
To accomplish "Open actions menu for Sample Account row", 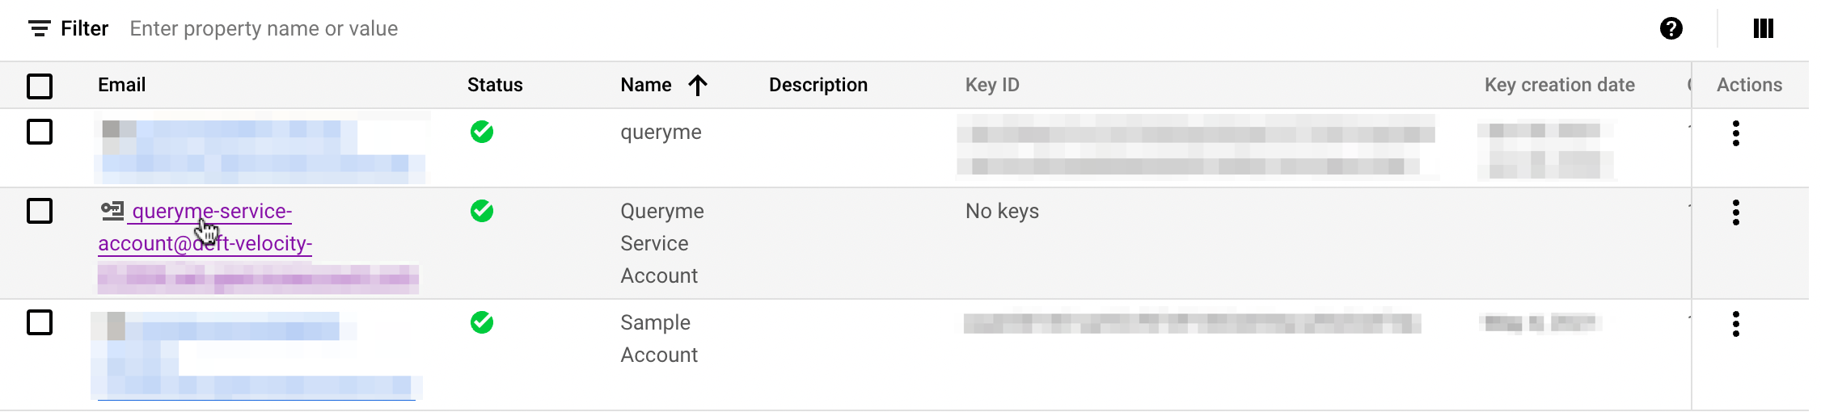I will tap(1735, 324).
